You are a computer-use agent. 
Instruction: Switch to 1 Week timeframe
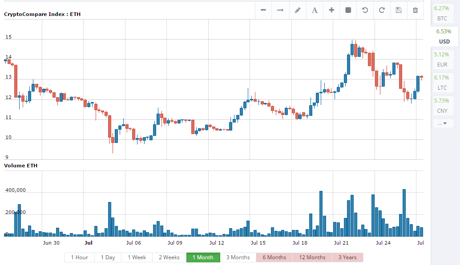[137, 257]
